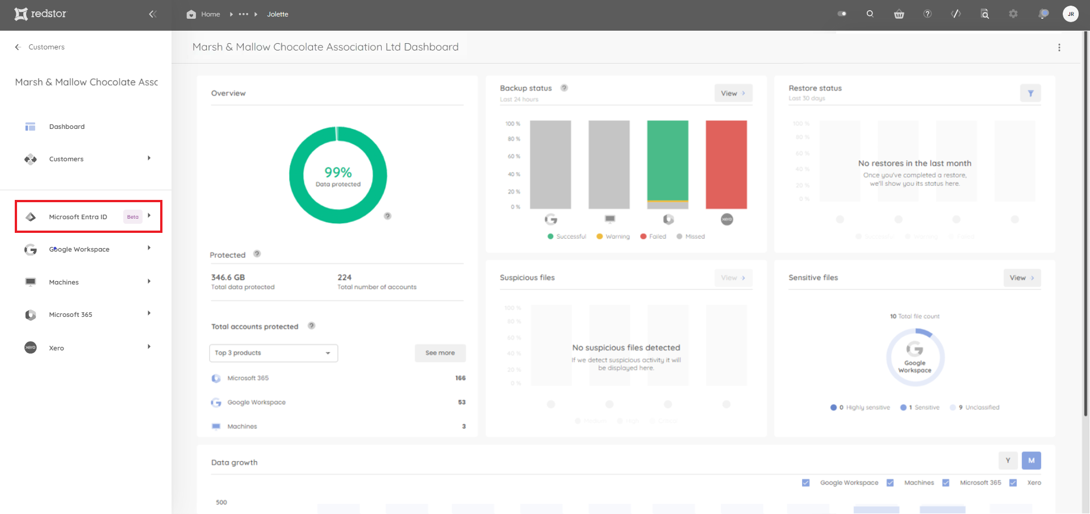The width and height of the screenshot is (1090, 514).
Task: Click View in the Backup status card
Action: click(x=733, y=93)
